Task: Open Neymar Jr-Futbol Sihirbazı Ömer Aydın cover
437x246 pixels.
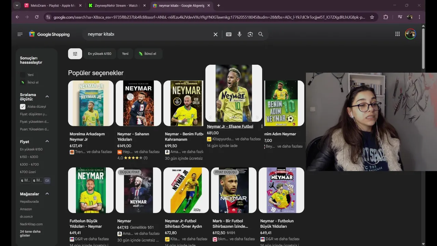Action: (186, 190)
